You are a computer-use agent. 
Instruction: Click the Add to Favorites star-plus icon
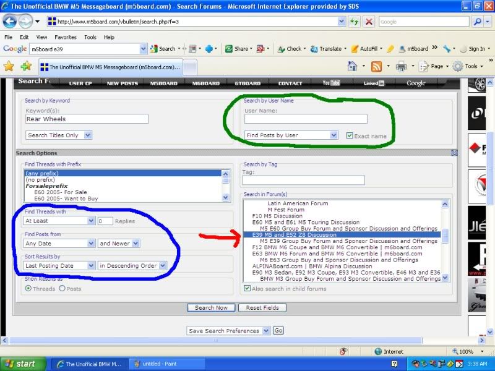(x=26, y=66)
